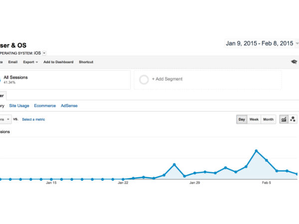Switch to the Ecommerce tab
The image size is (299, 224).
(x=45, y=106)
